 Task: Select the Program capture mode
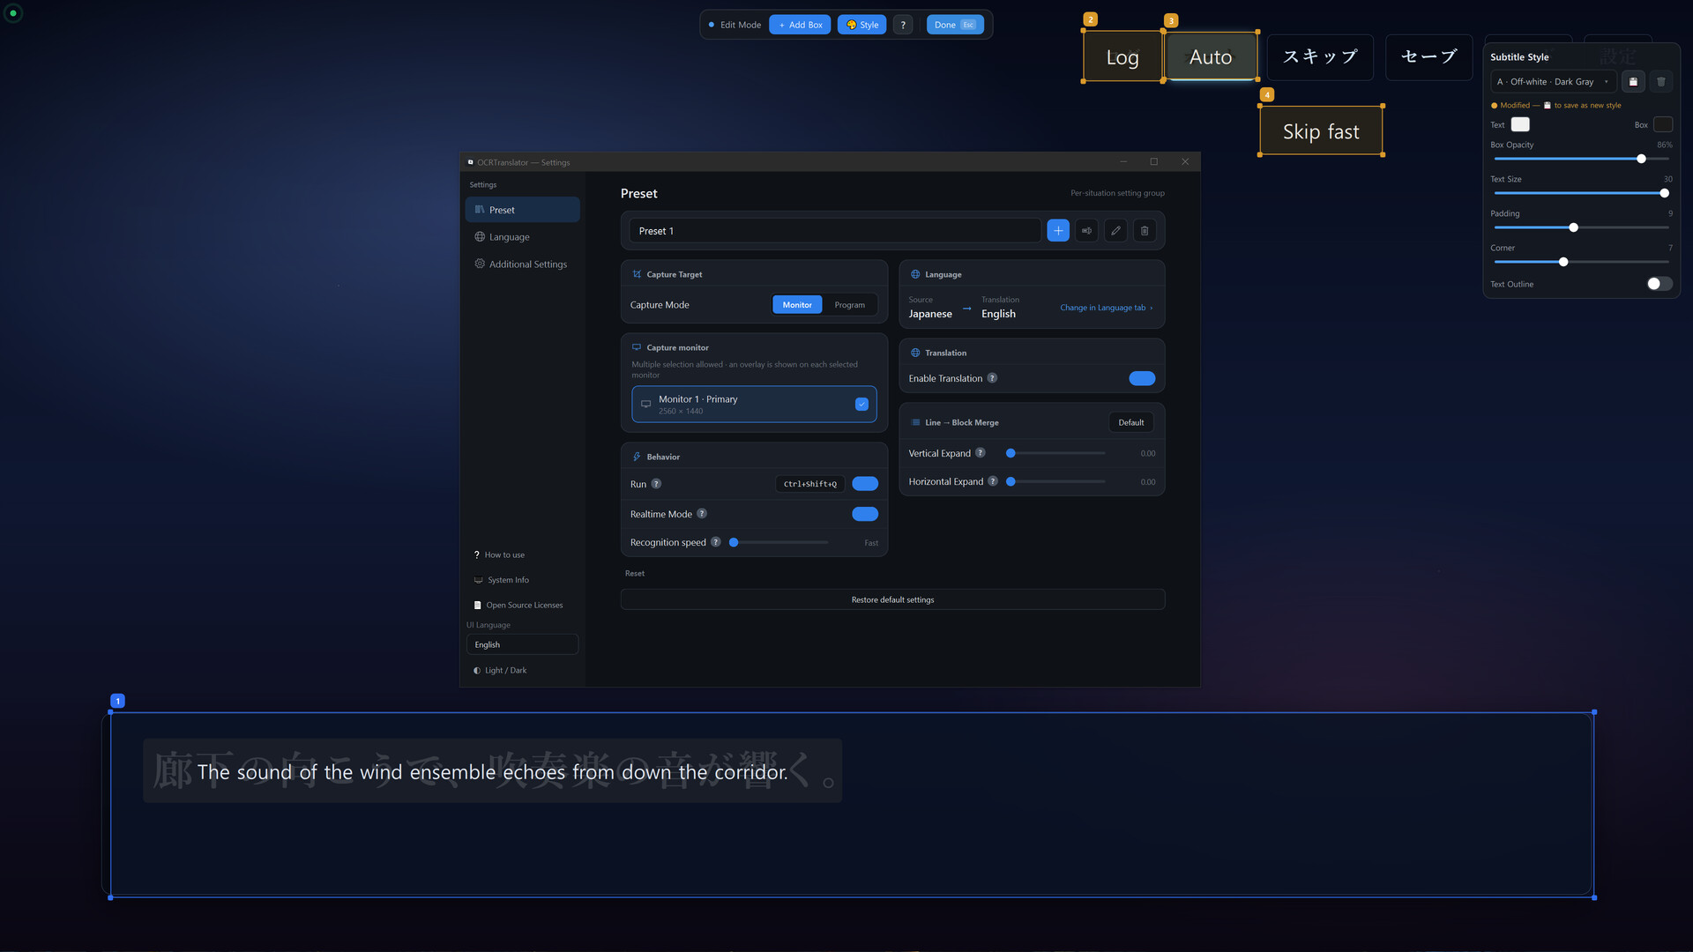click(x=850, y=305)
